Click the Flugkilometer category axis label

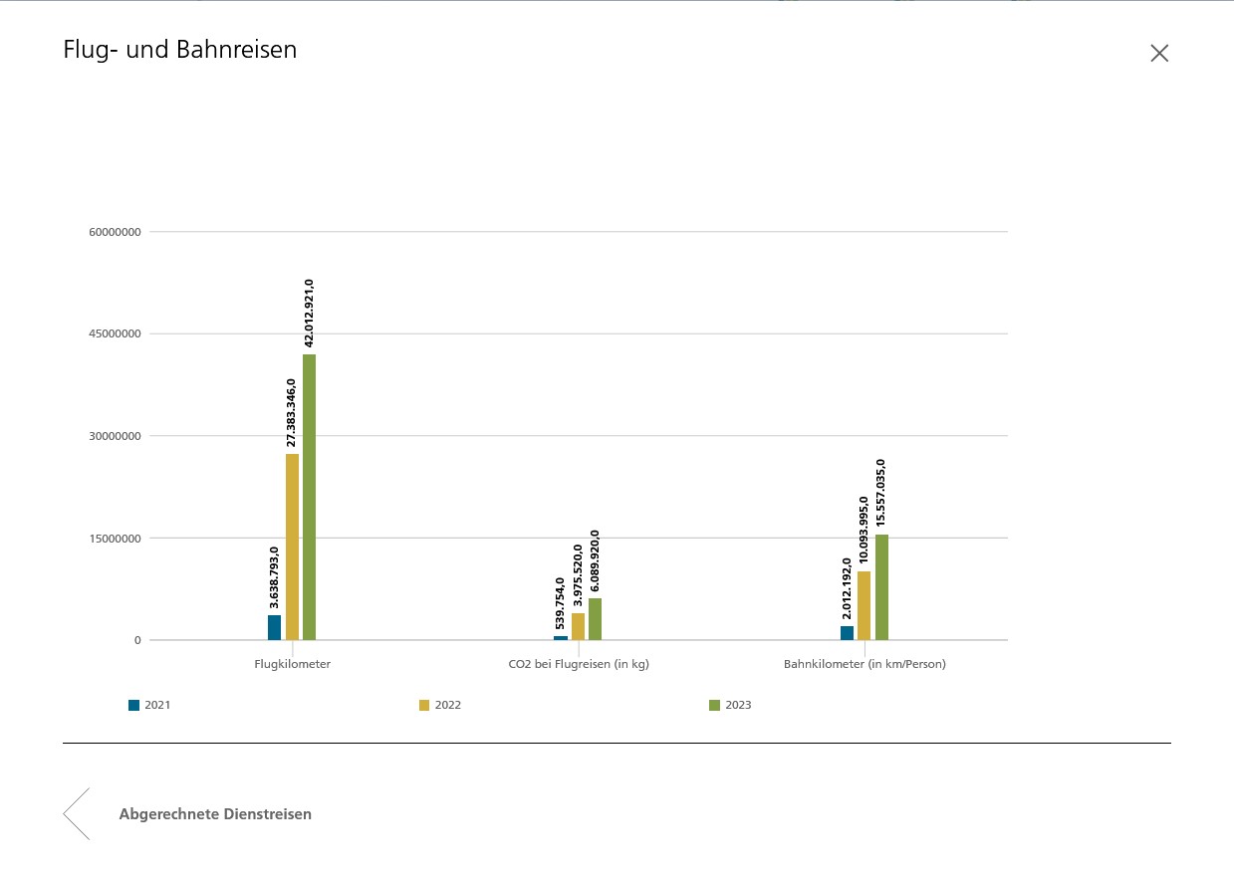tap(292, 664)
